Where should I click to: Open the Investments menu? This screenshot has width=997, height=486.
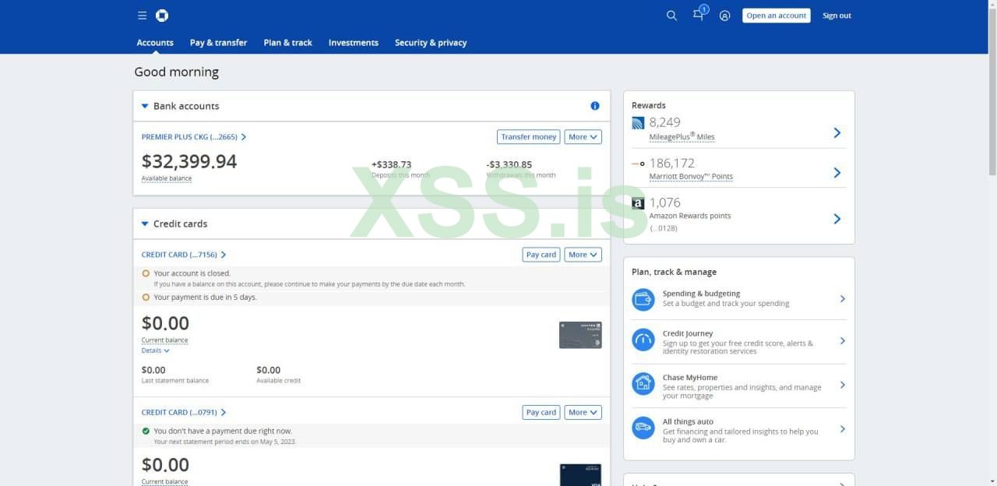pyautogui.click(x=354, y=43)
